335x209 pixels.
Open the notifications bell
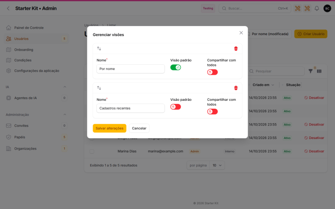(317, 8)
